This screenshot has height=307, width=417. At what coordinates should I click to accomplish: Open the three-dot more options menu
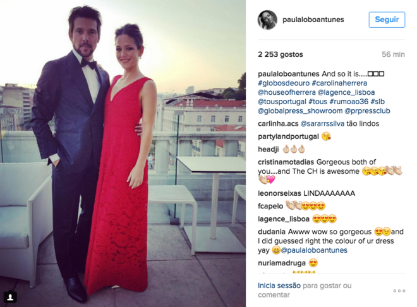[399, 291]
